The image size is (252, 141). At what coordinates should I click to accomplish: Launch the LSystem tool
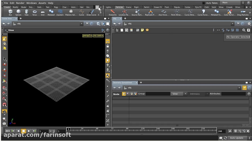pos(60,13)
